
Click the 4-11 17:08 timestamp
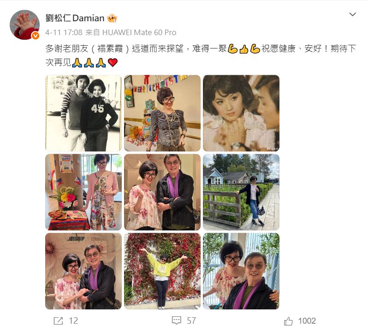tap(64, 32)
